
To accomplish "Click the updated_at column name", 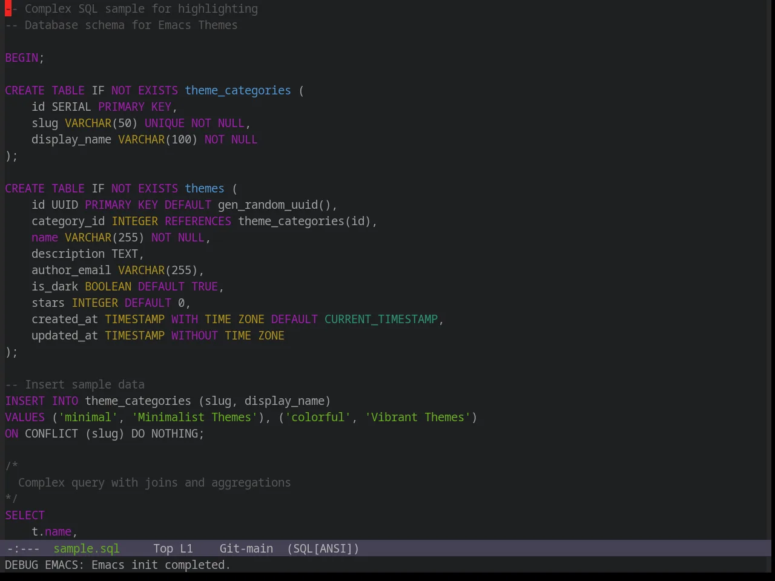I will point(65,335).
